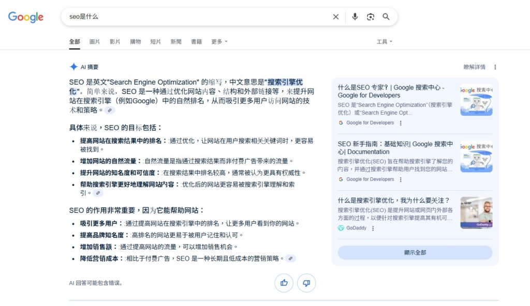This screenshot has width=530, height=306.
Task: Click the 瞭解詳情 link
Action: click(x=474, y=67)
